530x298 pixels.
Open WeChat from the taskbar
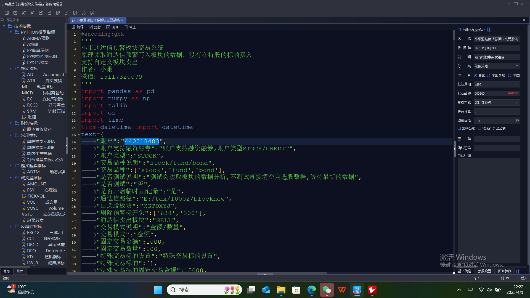pyautogui.click(x=327, y=290)
